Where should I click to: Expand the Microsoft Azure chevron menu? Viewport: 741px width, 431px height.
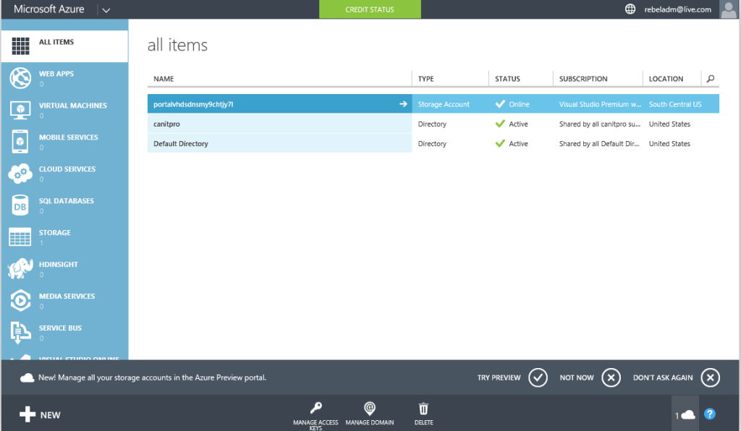click(x=106, y=9)
